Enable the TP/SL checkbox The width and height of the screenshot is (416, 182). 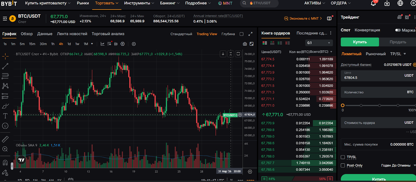click(x=343, y=157)
